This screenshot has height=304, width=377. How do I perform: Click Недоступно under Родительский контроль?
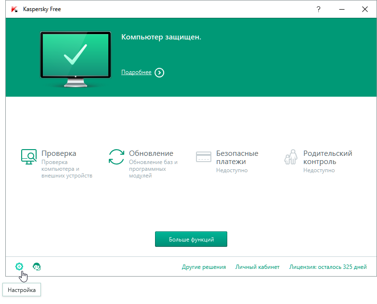(319, 170)
